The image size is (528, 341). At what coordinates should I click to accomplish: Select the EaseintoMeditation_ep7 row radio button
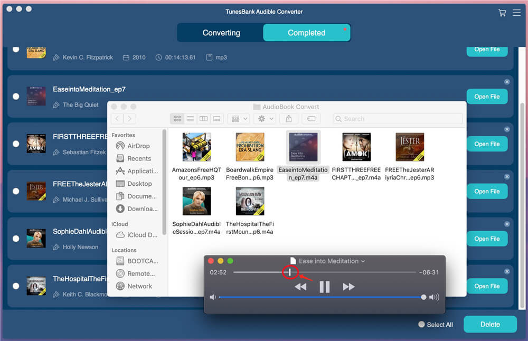[x=16, y=97]
